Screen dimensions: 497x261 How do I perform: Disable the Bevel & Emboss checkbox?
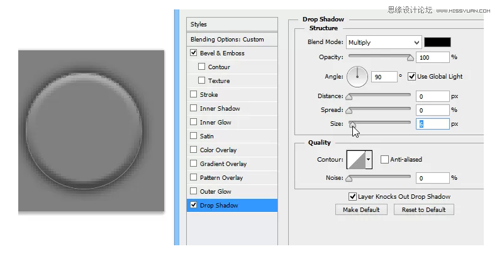pos(193,53)
